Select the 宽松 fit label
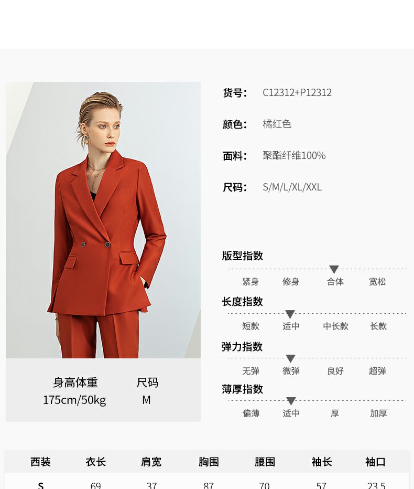Image resolution: width=414 pixels, height=489 pixels. pos(377,282)
